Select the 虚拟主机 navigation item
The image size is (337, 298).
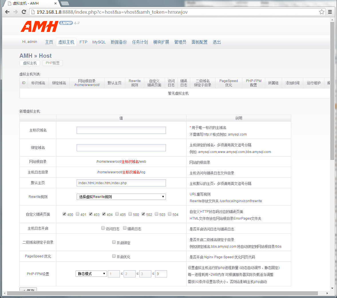tap(66, 42)
